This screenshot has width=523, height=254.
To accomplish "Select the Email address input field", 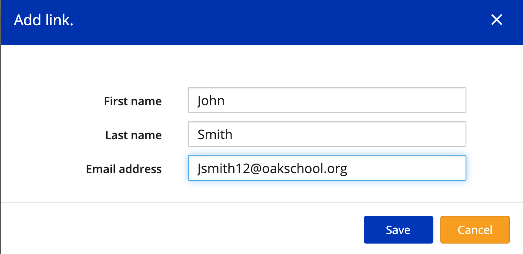I will click(x=327, y=168).
